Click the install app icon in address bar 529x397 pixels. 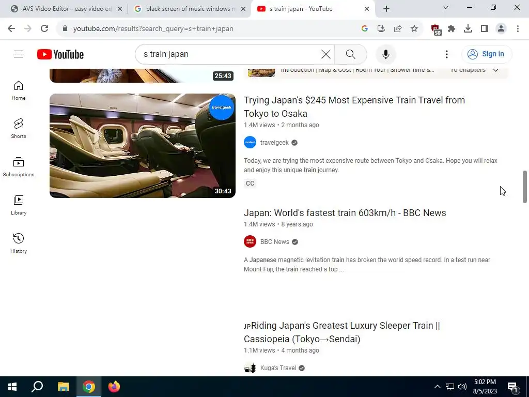coord(381,29)
